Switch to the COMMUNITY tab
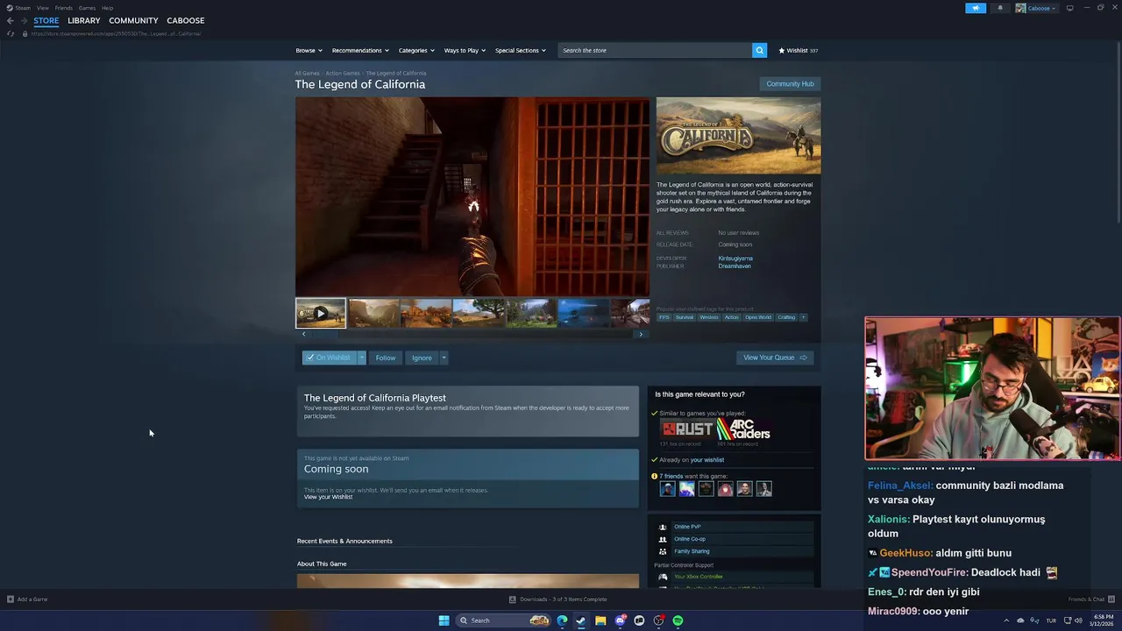Screen dimensions: 1122x631 (133, 20)
